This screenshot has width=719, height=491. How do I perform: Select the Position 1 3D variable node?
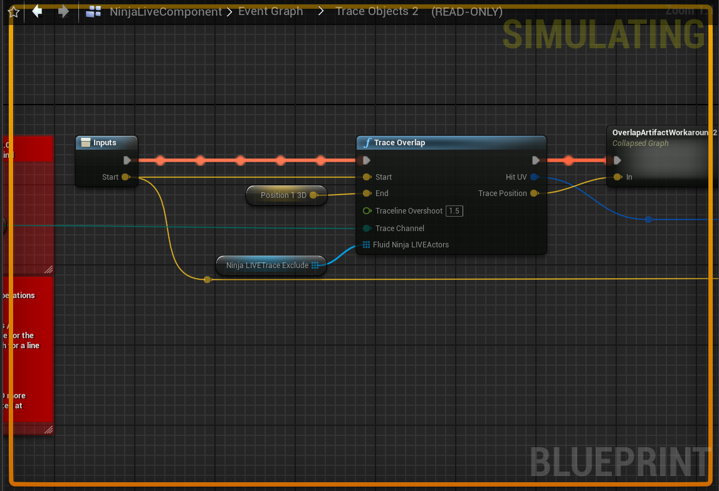(x=283, y=195)
